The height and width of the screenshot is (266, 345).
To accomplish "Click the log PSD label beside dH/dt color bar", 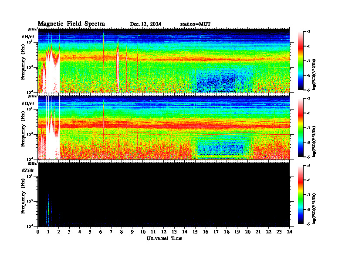I will (314, 74).
